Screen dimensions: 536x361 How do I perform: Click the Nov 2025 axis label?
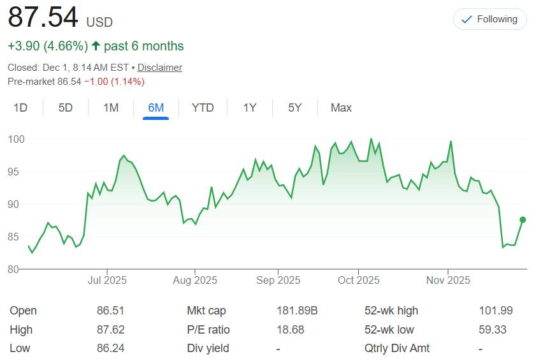448,281
